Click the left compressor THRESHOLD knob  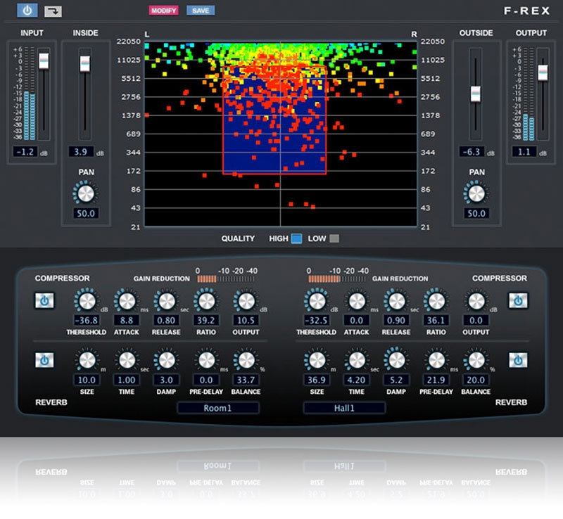coord(86,302)
